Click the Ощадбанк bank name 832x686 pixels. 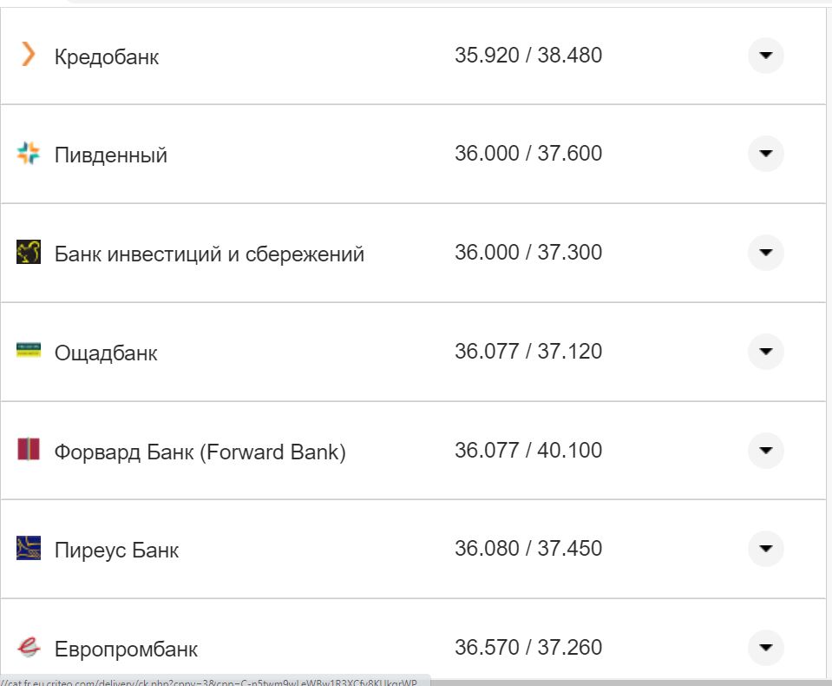pos(106,353)
